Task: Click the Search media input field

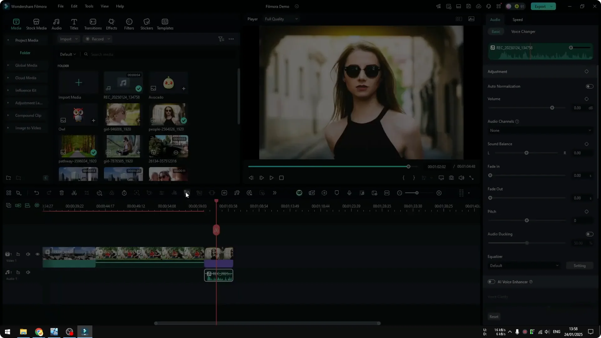Action: [160, 54]
